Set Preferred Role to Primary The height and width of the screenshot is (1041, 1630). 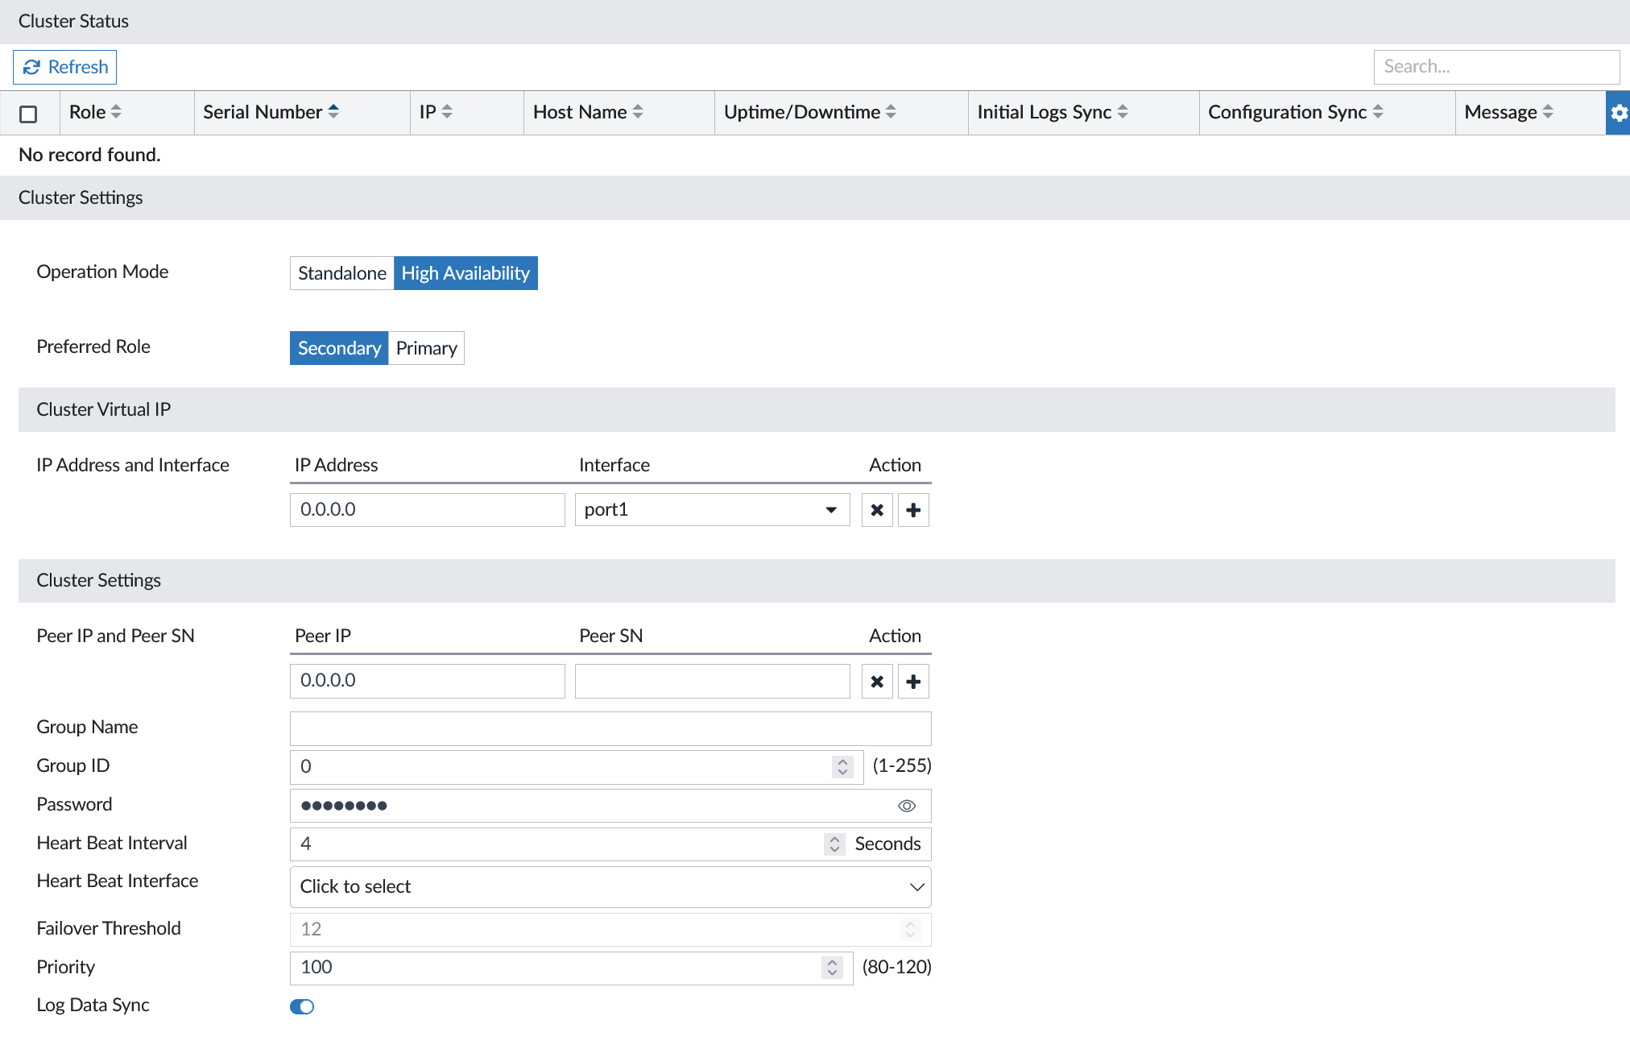click(426, 348)
